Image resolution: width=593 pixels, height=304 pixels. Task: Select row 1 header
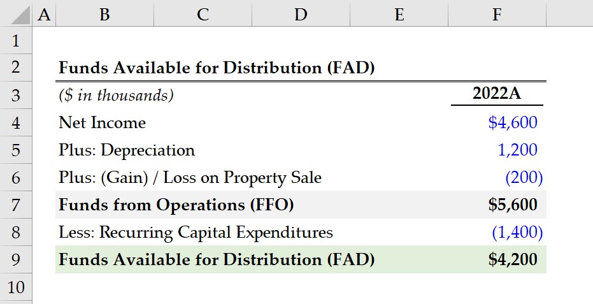point(16,40)
